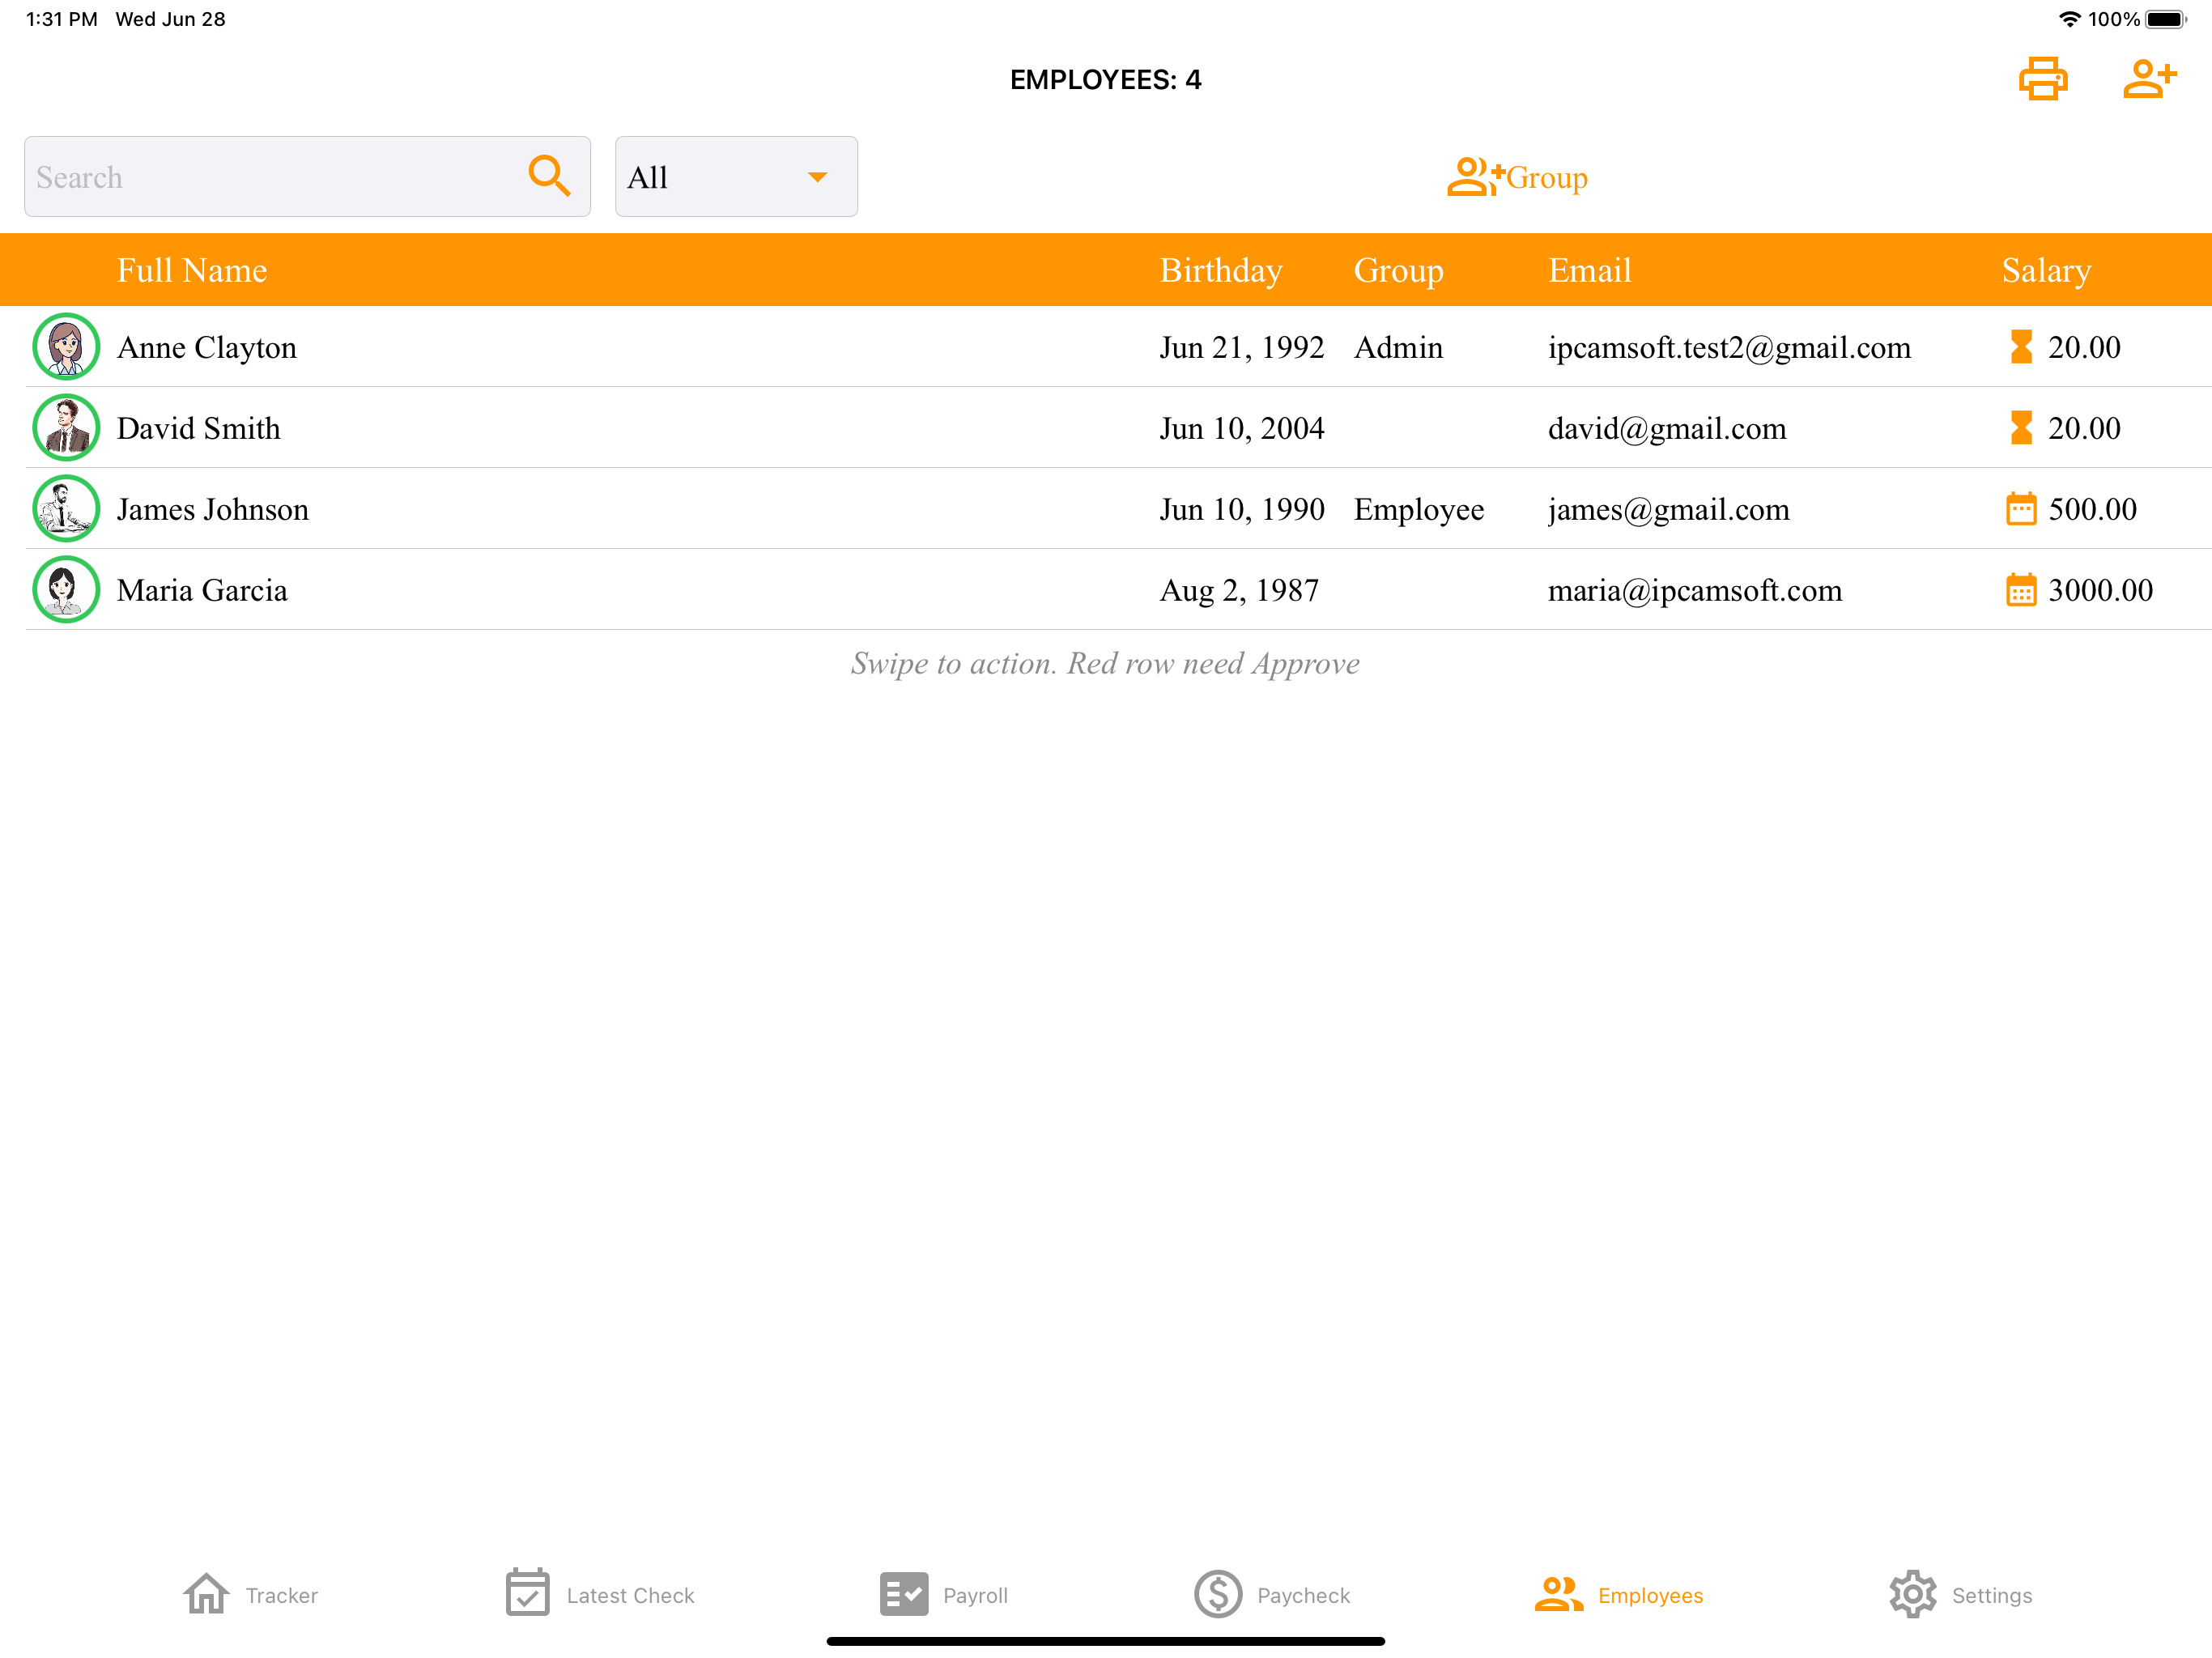Click email maria@ipcamsoft.com

[1694, 590]
